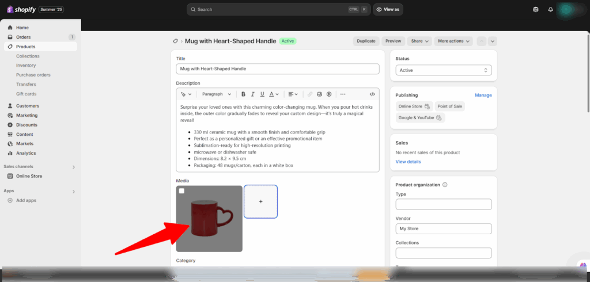Viewport: 590px width, 282px height.
Task: Open Collections under Products
Action: [28, 56]
